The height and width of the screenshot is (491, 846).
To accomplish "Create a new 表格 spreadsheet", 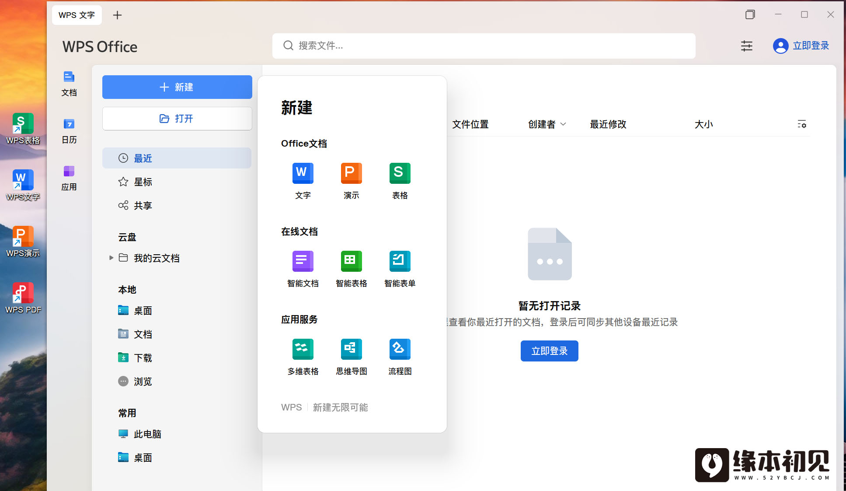I will [x=400, y=174].
